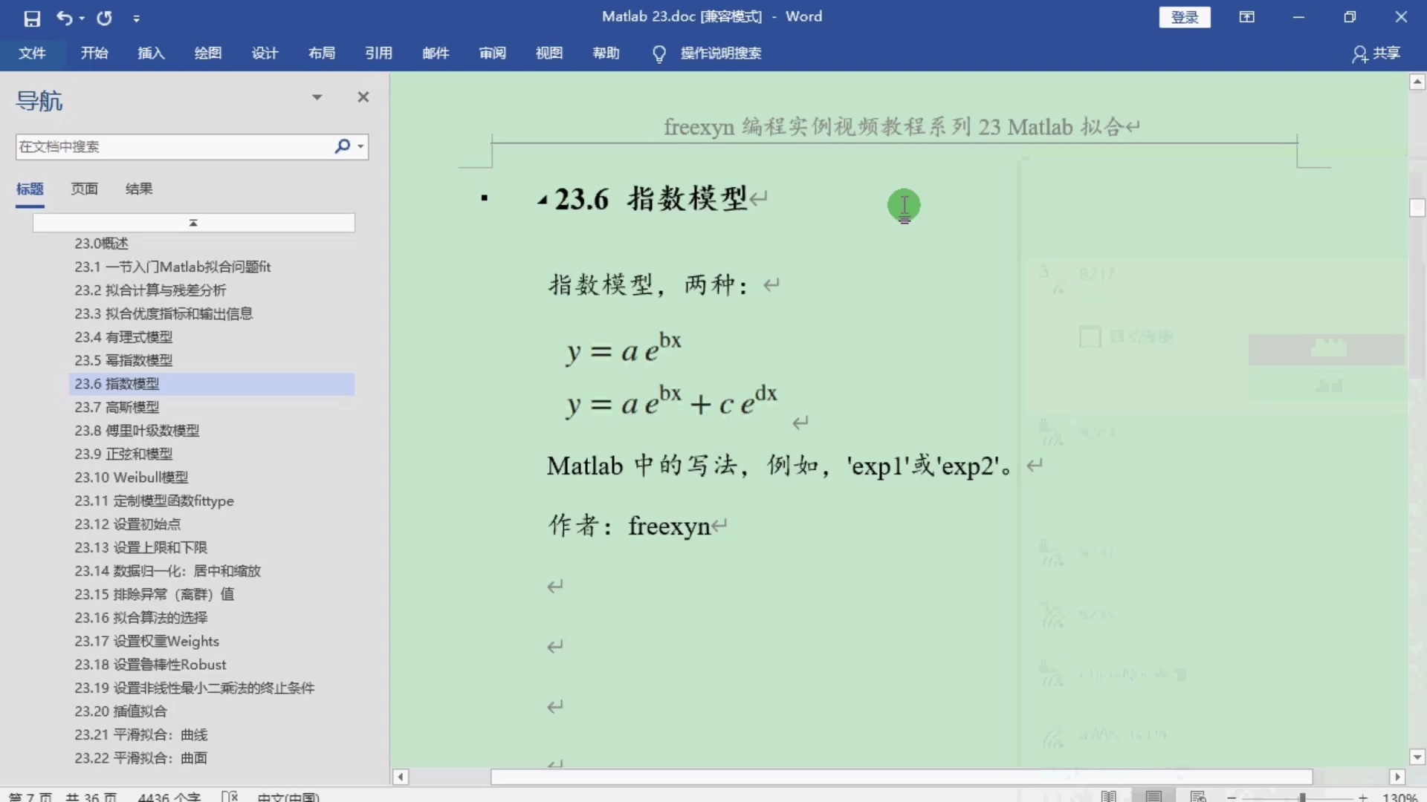Expand the navigation pane options arrow
The image size is (1427, 802).
pos(317,97)
